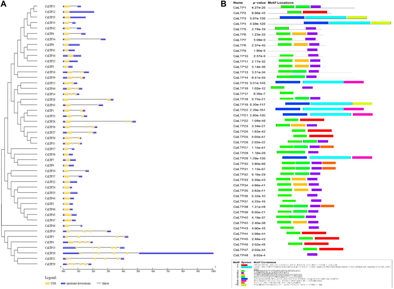The image size is (394, 289).
Task: Click the blue downstream bar of CaLTP12
Action: [82, 12]
